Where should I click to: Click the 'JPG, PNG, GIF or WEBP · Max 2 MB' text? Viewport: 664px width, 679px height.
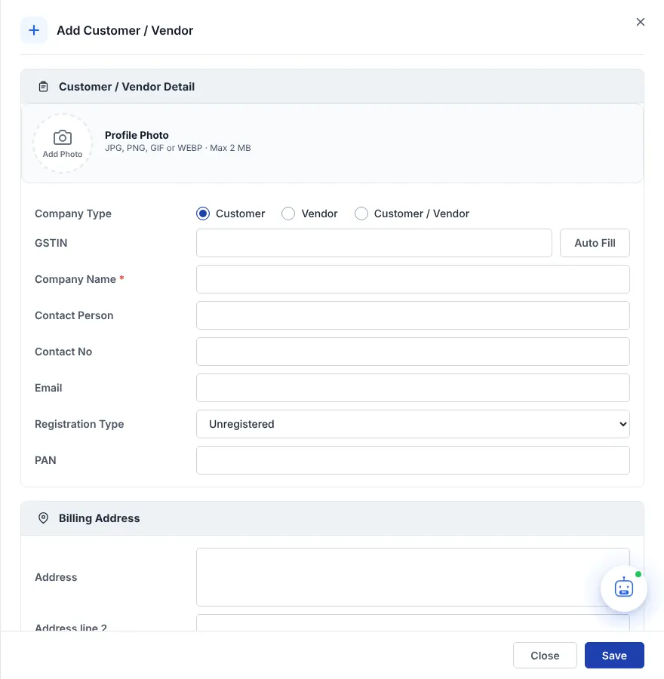[x=177, y=148]
